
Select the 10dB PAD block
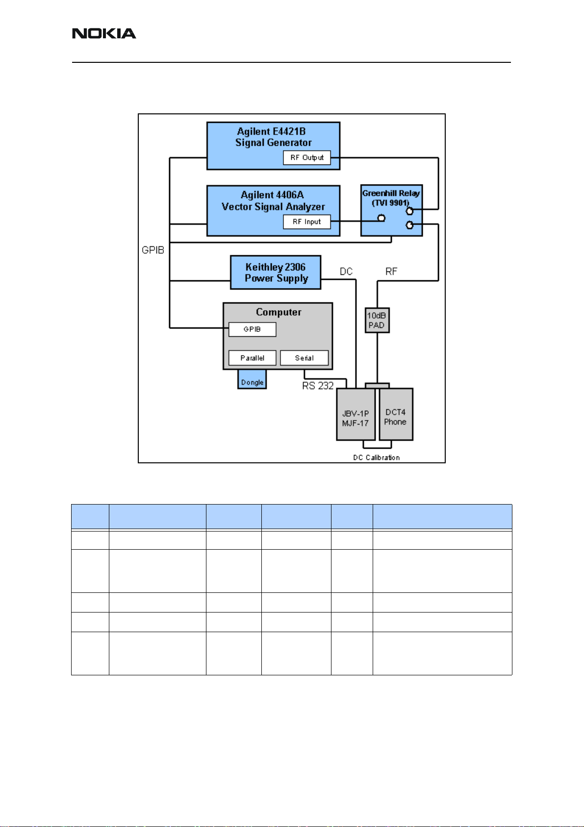tap(377, 320)
